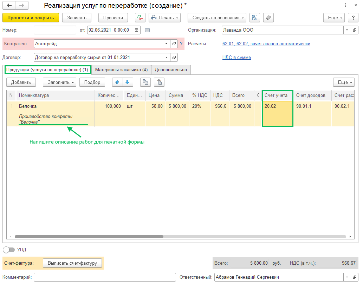Open table Еще menu

coord(344,82)
